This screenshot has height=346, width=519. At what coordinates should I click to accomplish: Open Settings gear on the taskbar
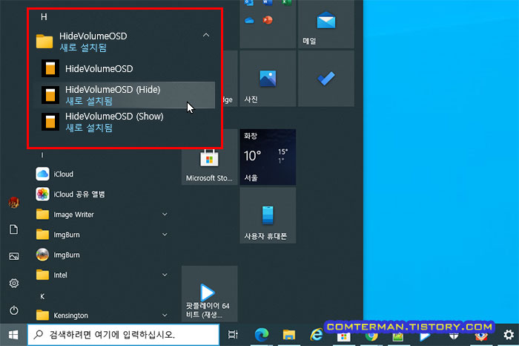509,335
